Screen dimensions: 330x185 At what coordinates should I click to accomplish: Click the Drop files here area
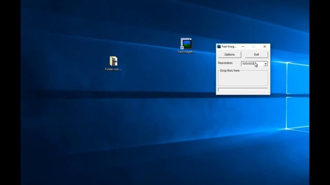pos(243,78)
